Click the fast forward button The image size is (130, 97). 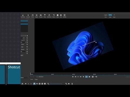click(81, 77)
